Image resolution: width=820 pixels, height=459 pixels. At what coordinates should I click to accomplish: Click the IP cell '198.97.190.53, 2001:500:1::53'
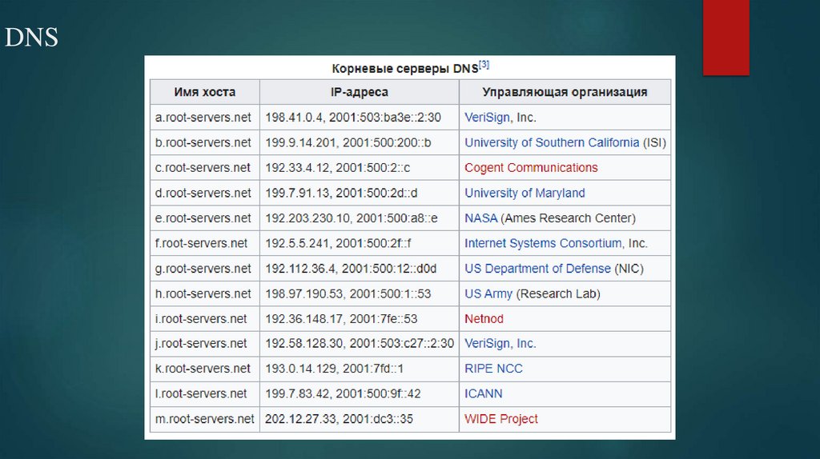pos(360,293)
